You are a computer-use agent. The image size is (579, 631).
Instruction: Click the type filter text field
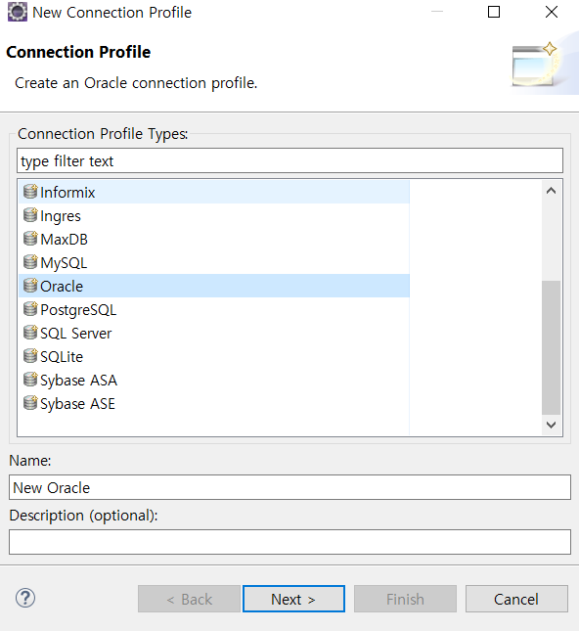point(289,160)
